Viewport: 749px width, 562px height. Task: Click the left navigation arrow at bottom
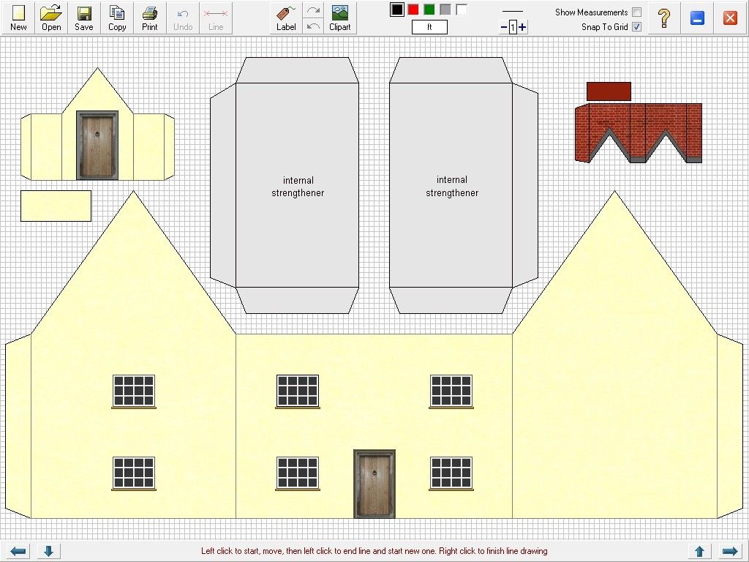click(x=17, y=551)
